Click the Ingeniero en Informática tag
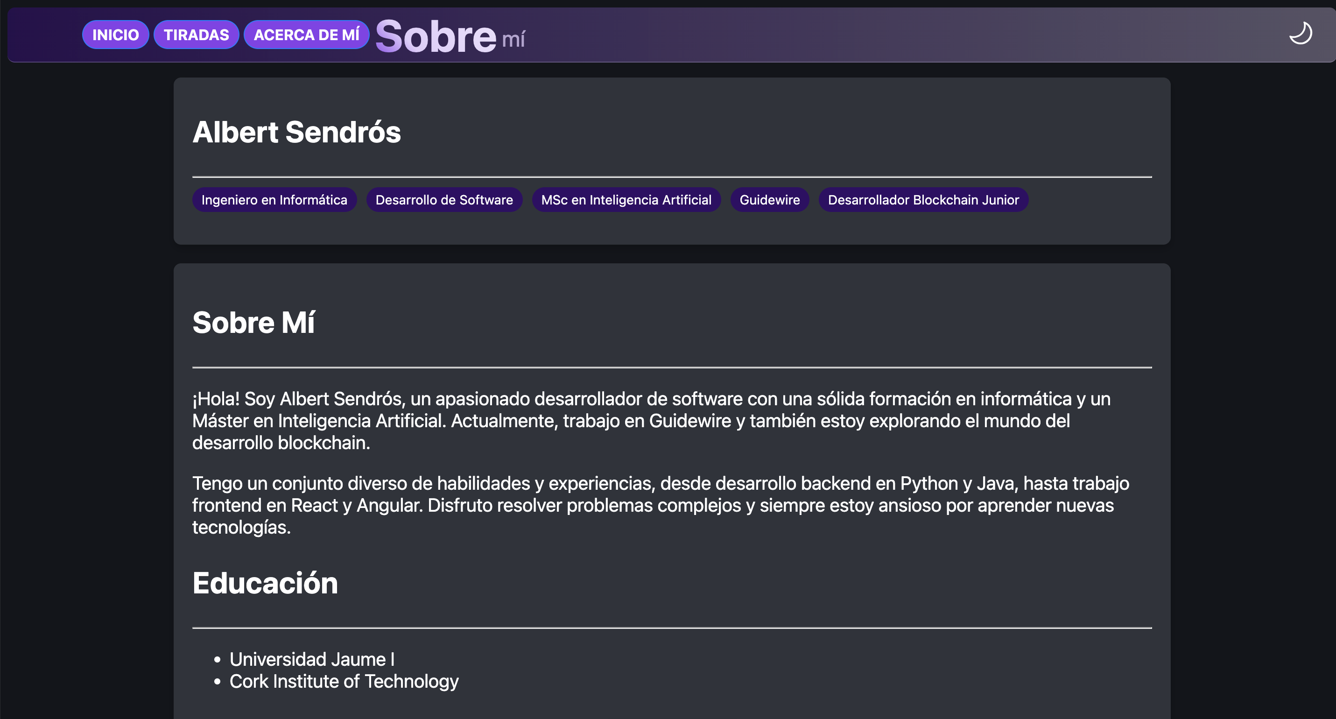 click(274, 200)
